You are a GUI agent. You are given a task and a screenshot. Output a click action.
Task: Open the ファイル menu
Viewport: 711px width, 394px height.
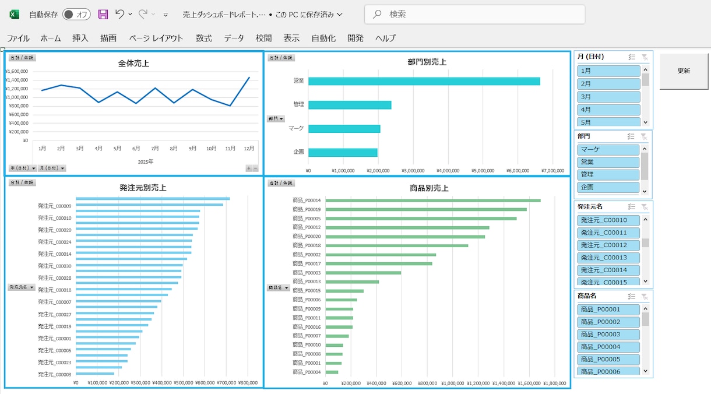tap(18, 38)
